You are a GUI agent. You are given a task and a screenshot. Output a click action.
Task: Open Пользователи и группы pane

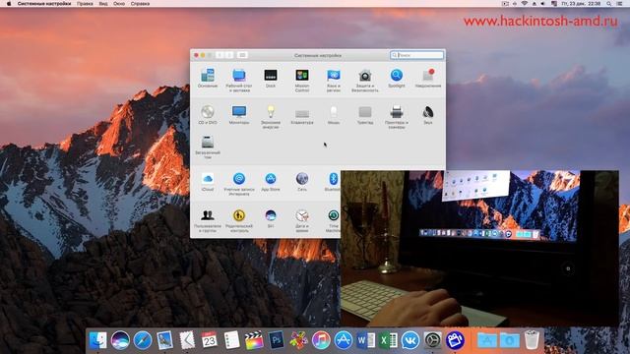click(208, 220)
